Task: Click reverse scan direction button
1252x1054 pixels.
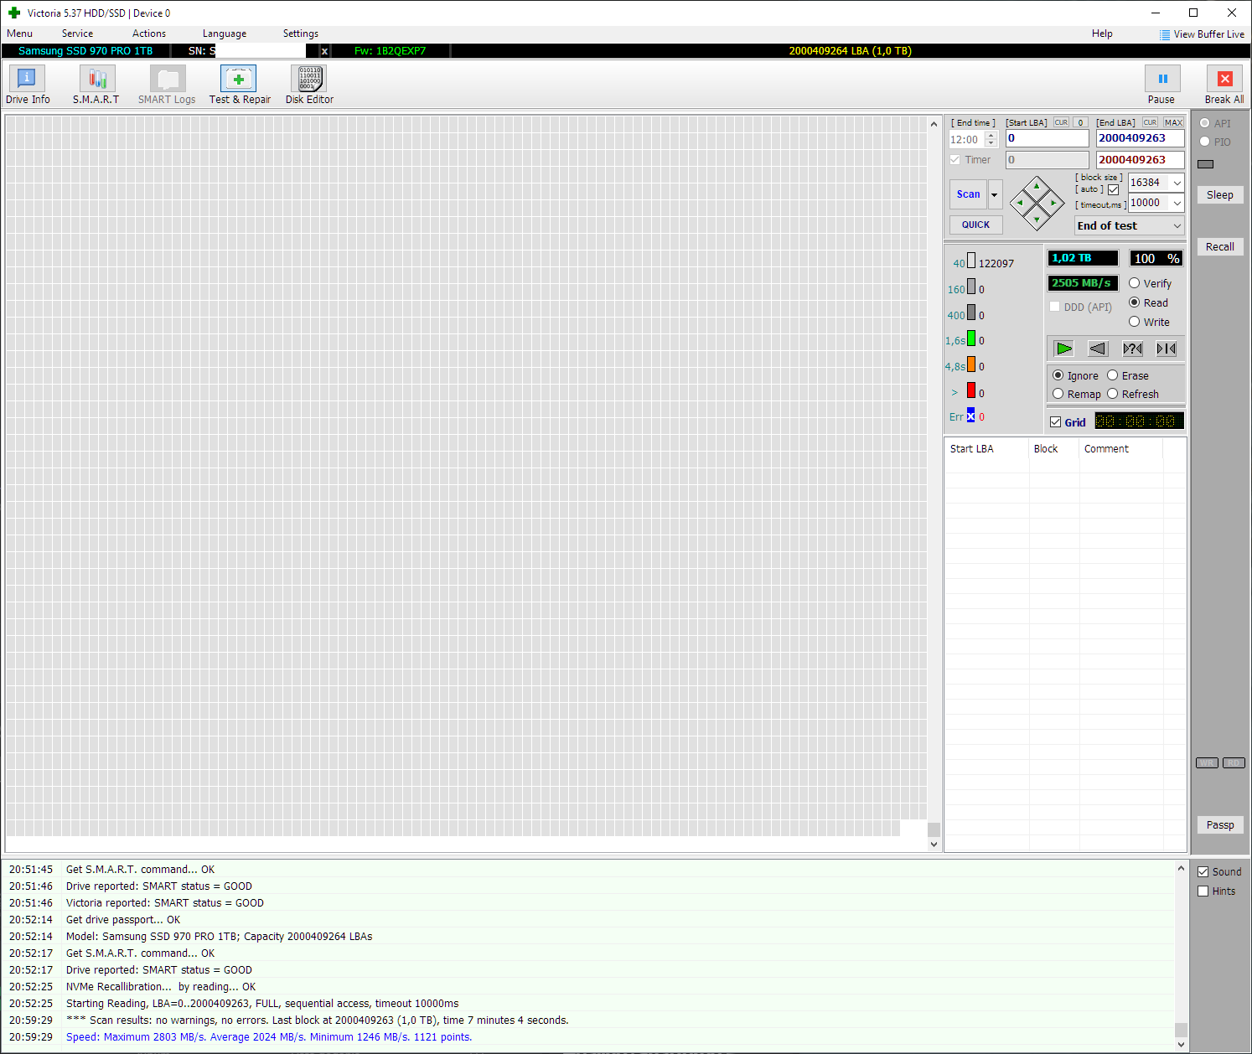Action: (1098, 349)
